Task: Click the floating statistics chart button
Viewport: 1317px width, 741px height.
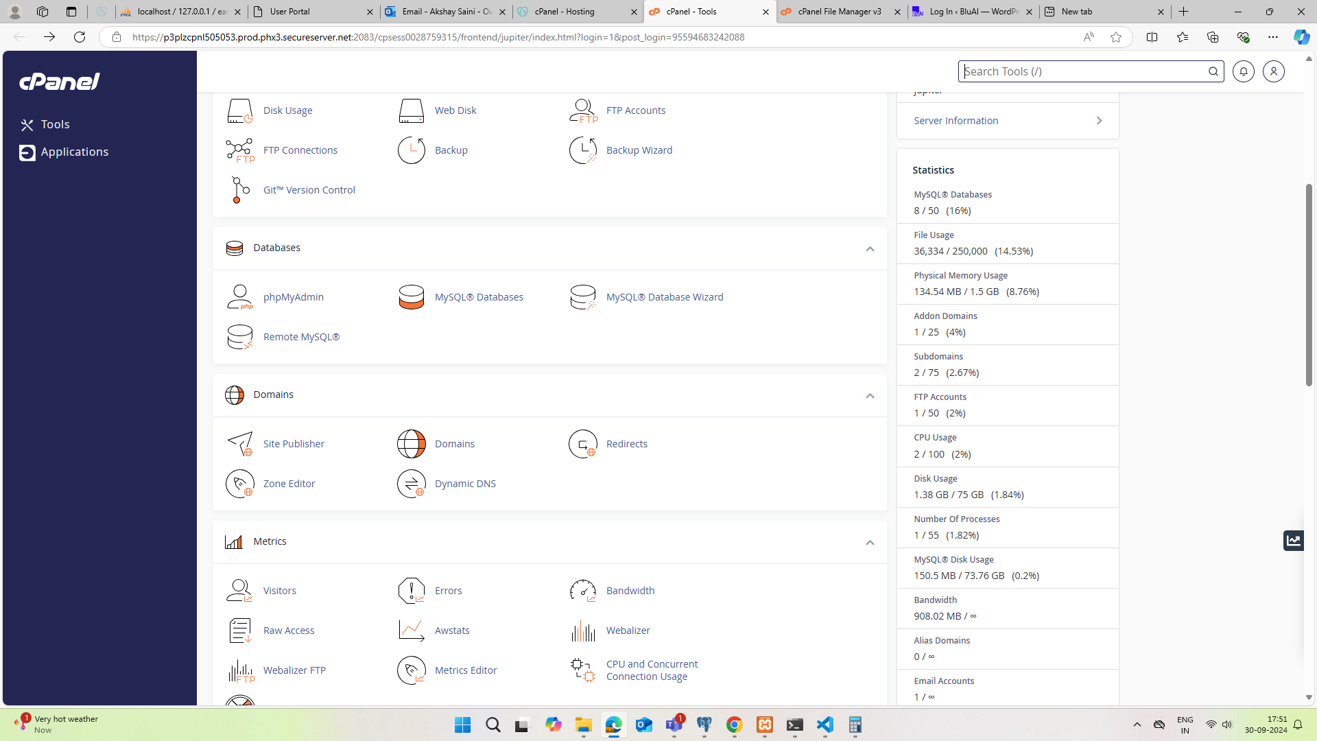Action: (1293, 541)
